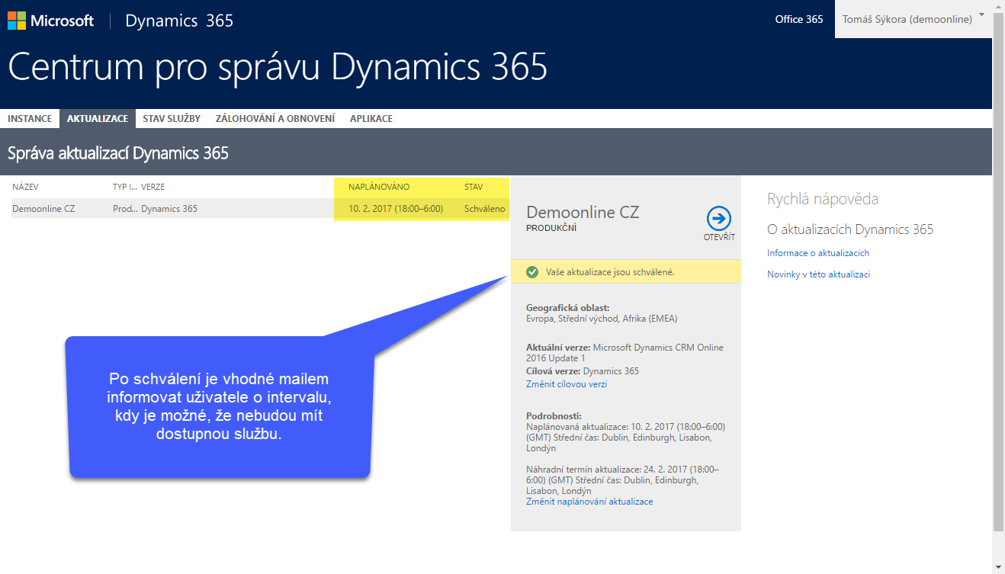Open Informace o aktualizacích help link
1005x574 pixels.
818,253
